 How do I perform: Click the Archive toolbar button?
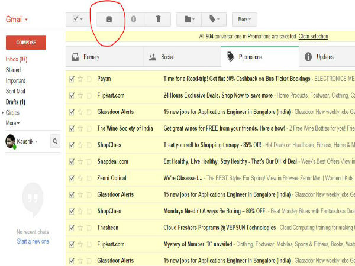tap(109, 20)
